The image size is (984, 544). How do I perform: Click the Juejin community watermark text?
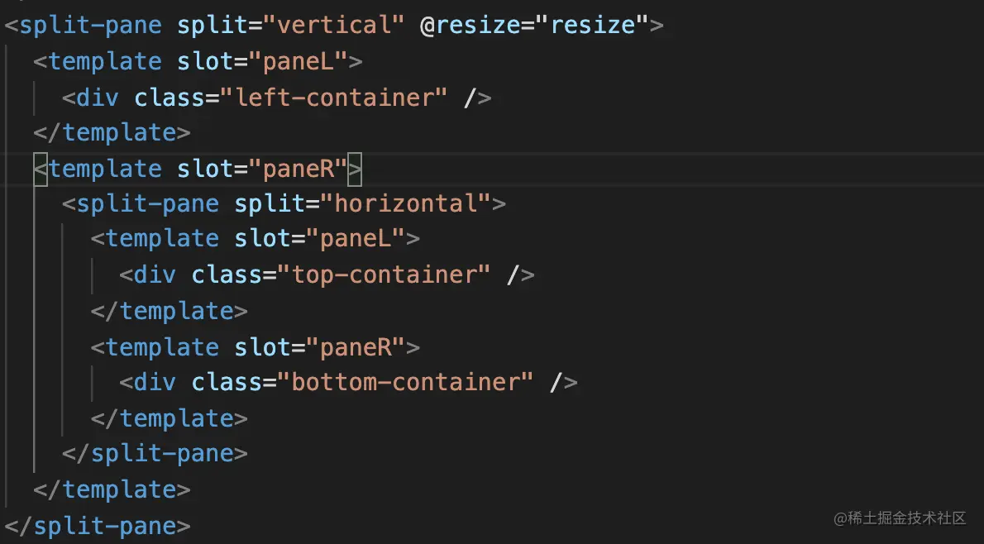click(900, 518)
